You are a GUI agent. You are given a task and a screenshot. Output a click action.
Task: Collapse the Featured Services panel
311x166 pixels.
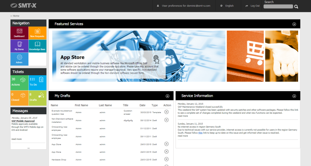294,24
